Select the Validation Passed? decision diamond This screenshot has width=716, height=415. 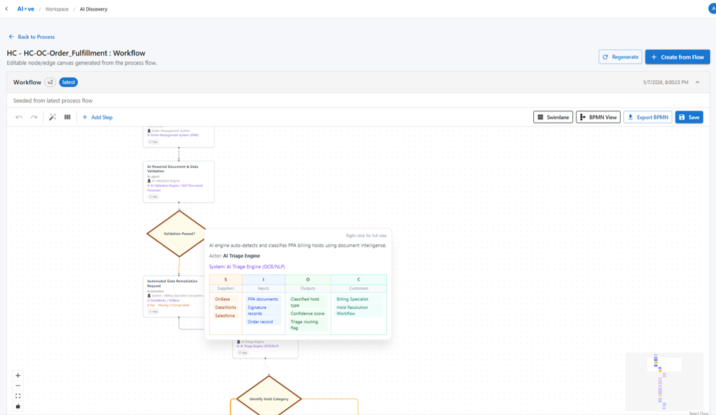179,234
